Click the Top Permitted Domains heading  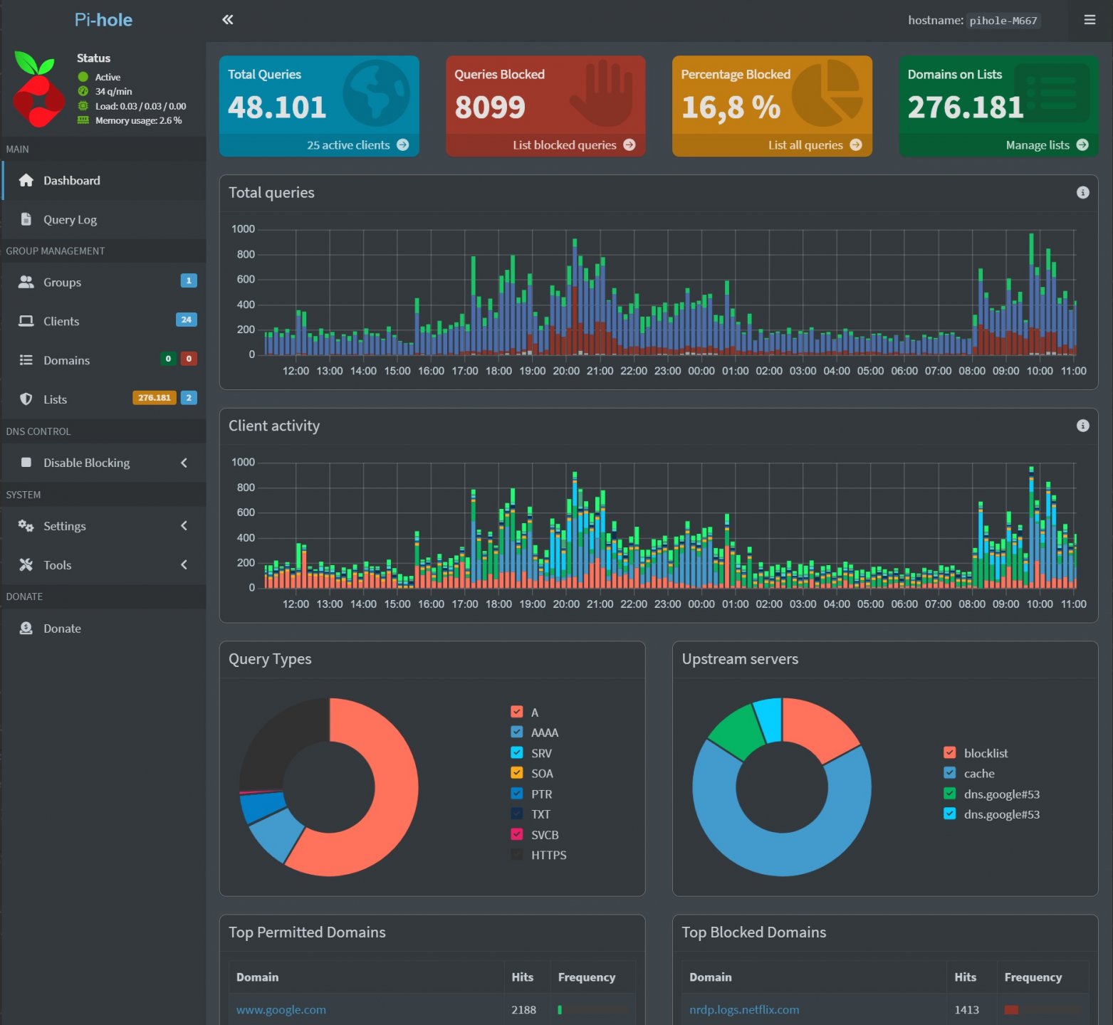click(x=307, y=932)
